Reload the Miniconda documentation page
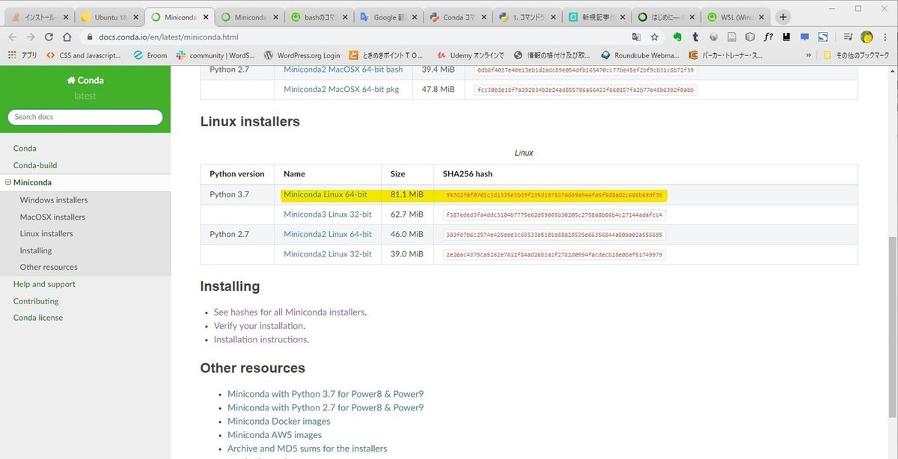 pyautogui.click(x=49, y=37)
